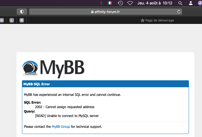
Task: Click the Bluetooth icon in menu bar
Action: (101, 3)
